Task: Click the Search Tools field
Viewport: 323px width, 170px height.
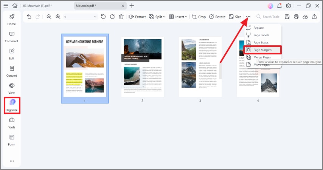Action: click(268, 17)
